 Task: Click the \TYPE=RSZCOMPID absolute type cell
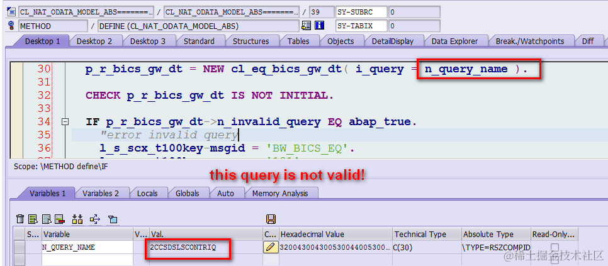[x=497, y=247]
